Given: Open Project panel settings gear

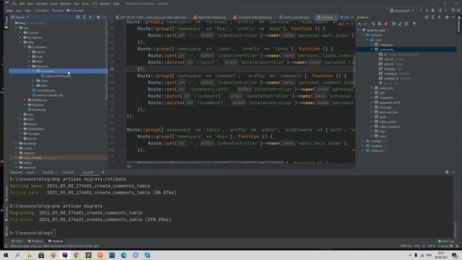Looking at the screenshot, I should click(98, 17).
